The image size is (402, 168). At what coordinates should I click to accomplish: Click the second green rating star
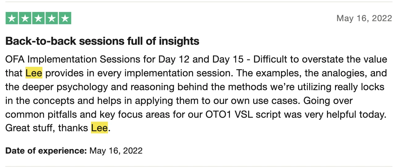(25, 18)
